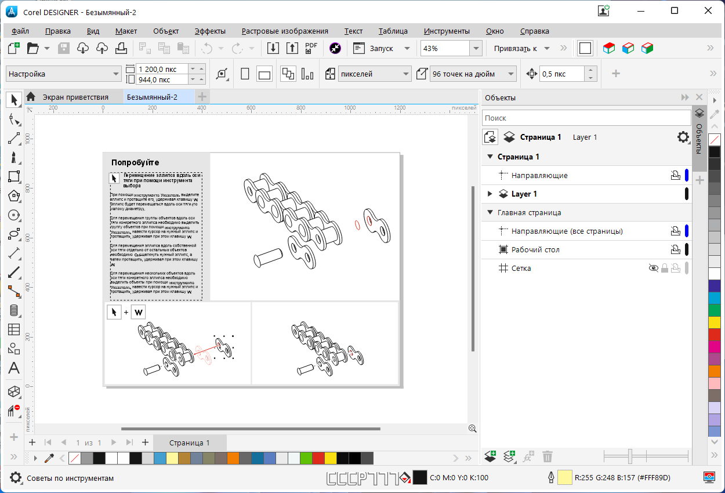Select the Ellipse tool in the toolbox
This screenshot has width=725, height=493.
click(x=14, y=234)
